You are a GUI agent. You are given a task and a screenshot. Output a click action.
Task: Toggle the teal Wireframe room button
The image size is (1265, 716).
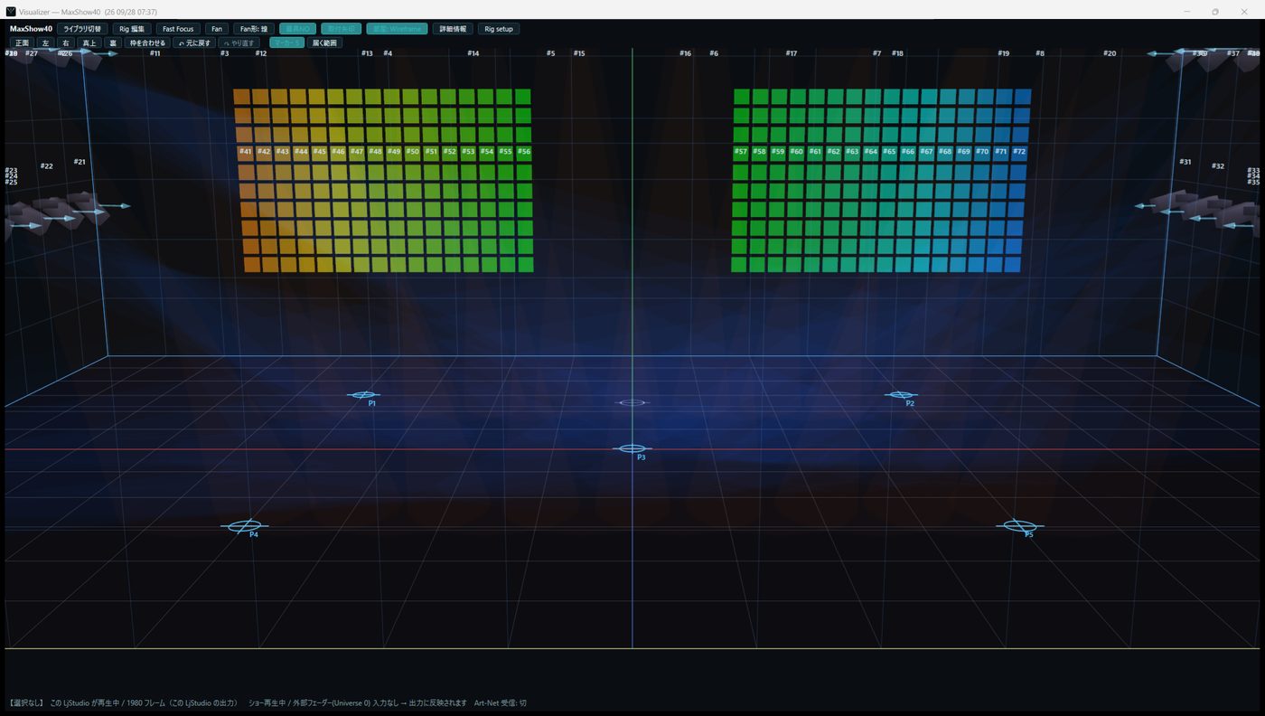(397, 29)
